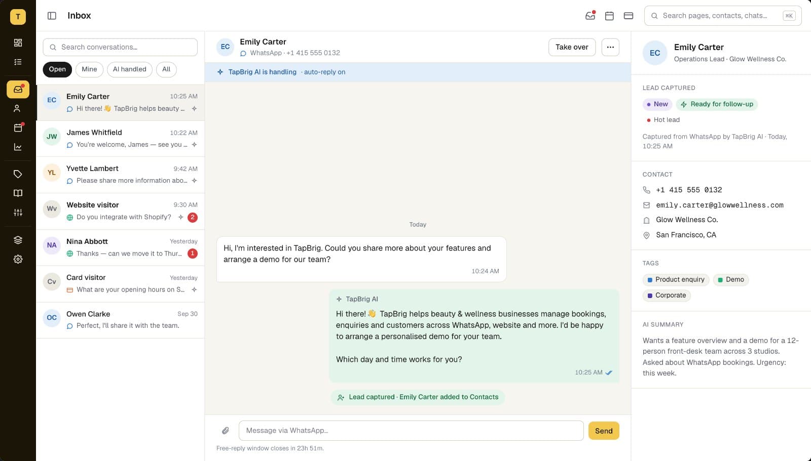Click the AI sparkle icon on Yvette Lambert row
The height and width of the screenshot is (461, 811).
click(194, 181)
